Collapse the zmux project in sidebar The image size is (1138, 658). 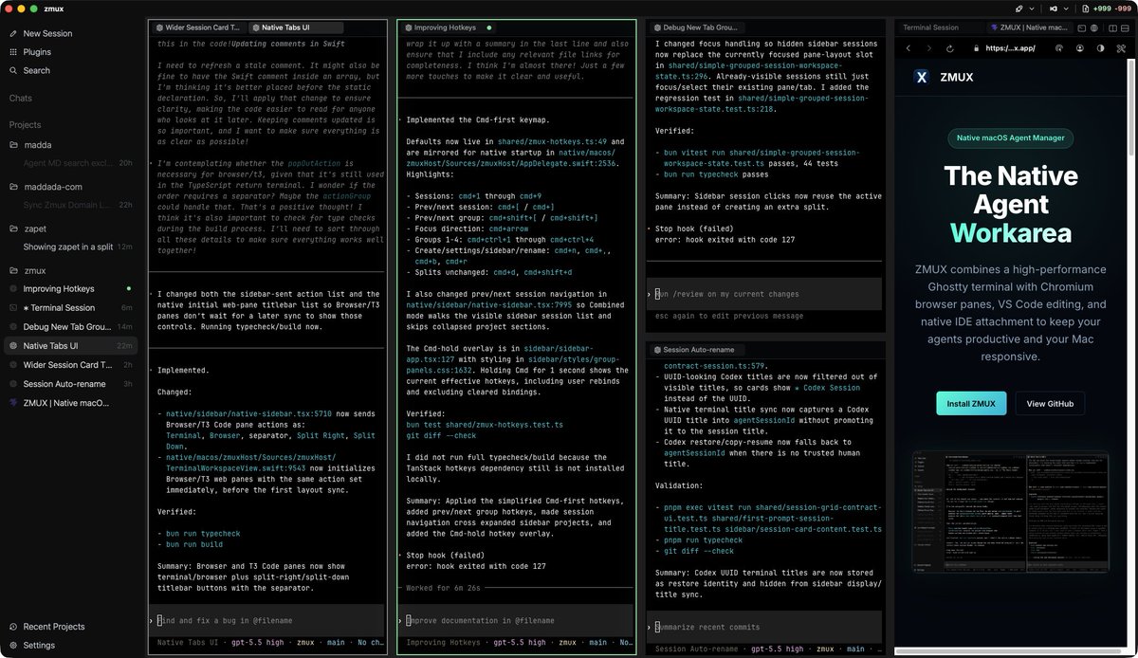coord(34,270)
